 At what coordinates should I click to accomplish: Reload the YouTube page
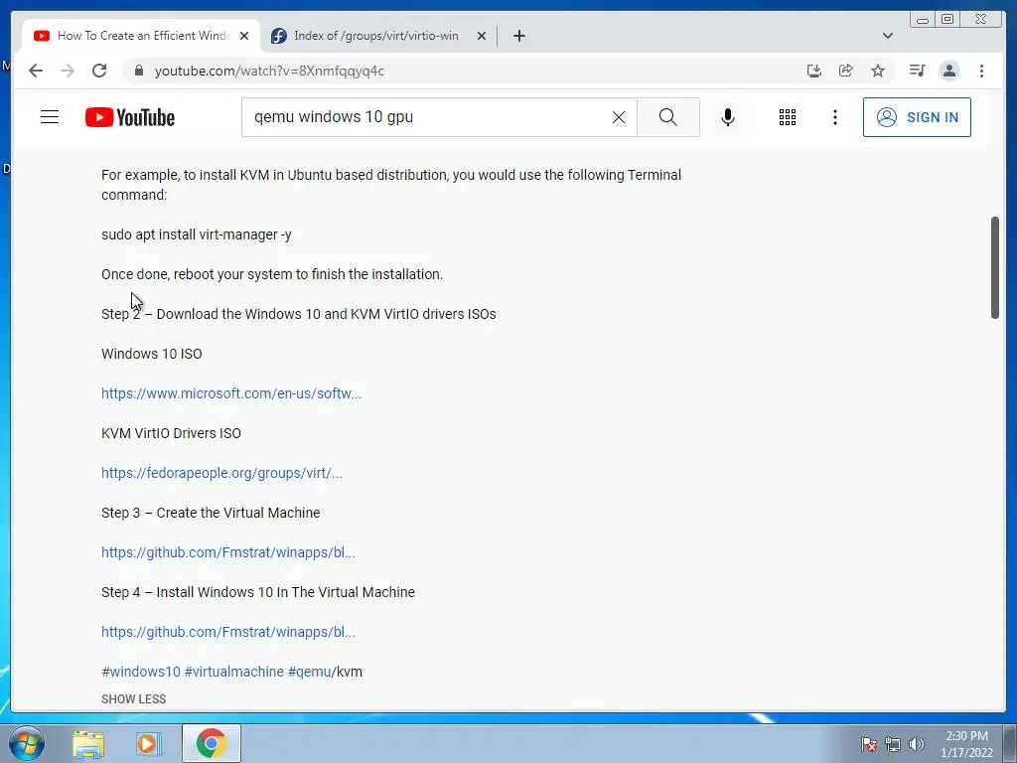point(99,71)
